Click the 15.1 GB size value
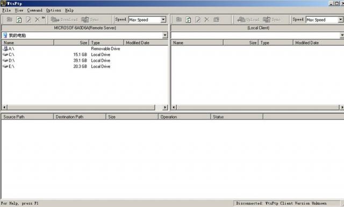344x207 pixels. [x=80, y=55]
